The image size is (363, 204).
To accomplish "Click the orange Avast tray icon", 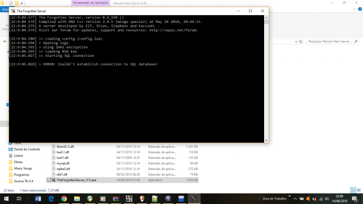I will tap(308, 198).
